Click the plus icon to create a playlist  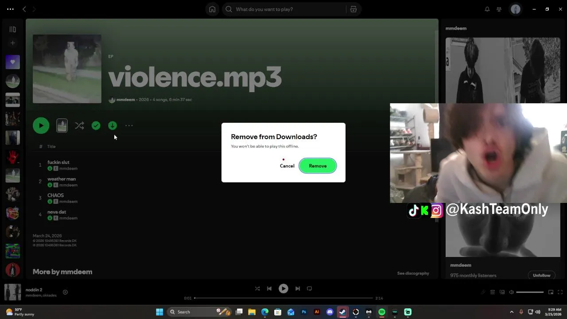12,43
